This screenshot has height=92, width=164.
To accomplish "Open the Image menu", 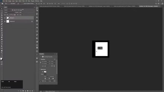I will 10,1.
